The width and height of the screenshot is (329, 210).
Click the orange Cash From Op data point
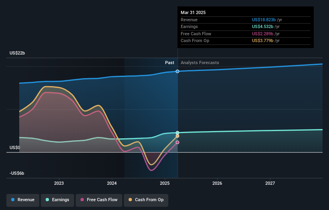(x=178, y=136)
